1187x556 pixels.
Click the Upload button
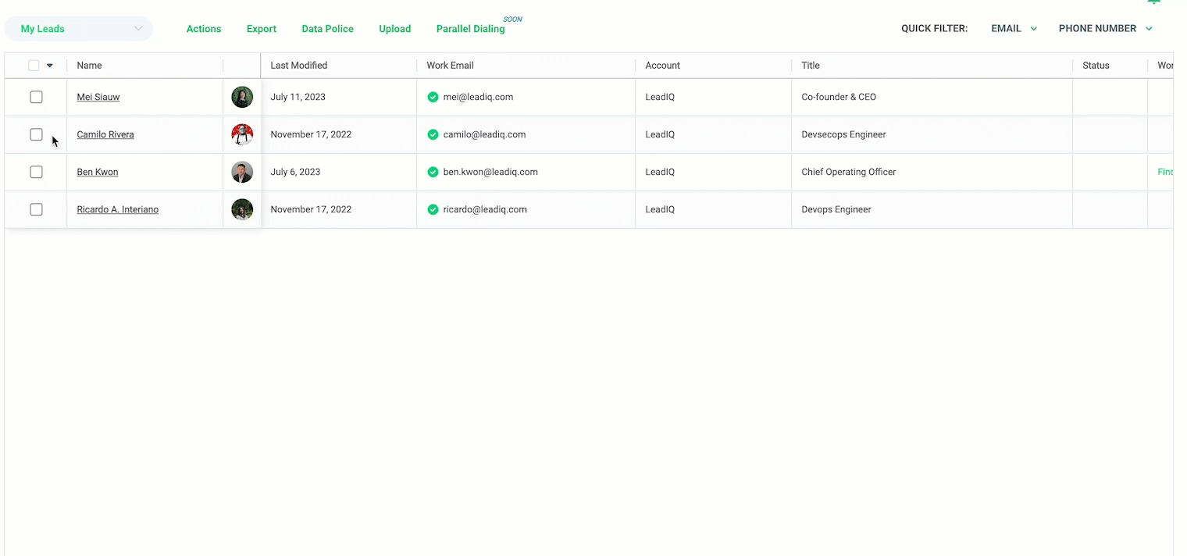[x=394, y=29]
